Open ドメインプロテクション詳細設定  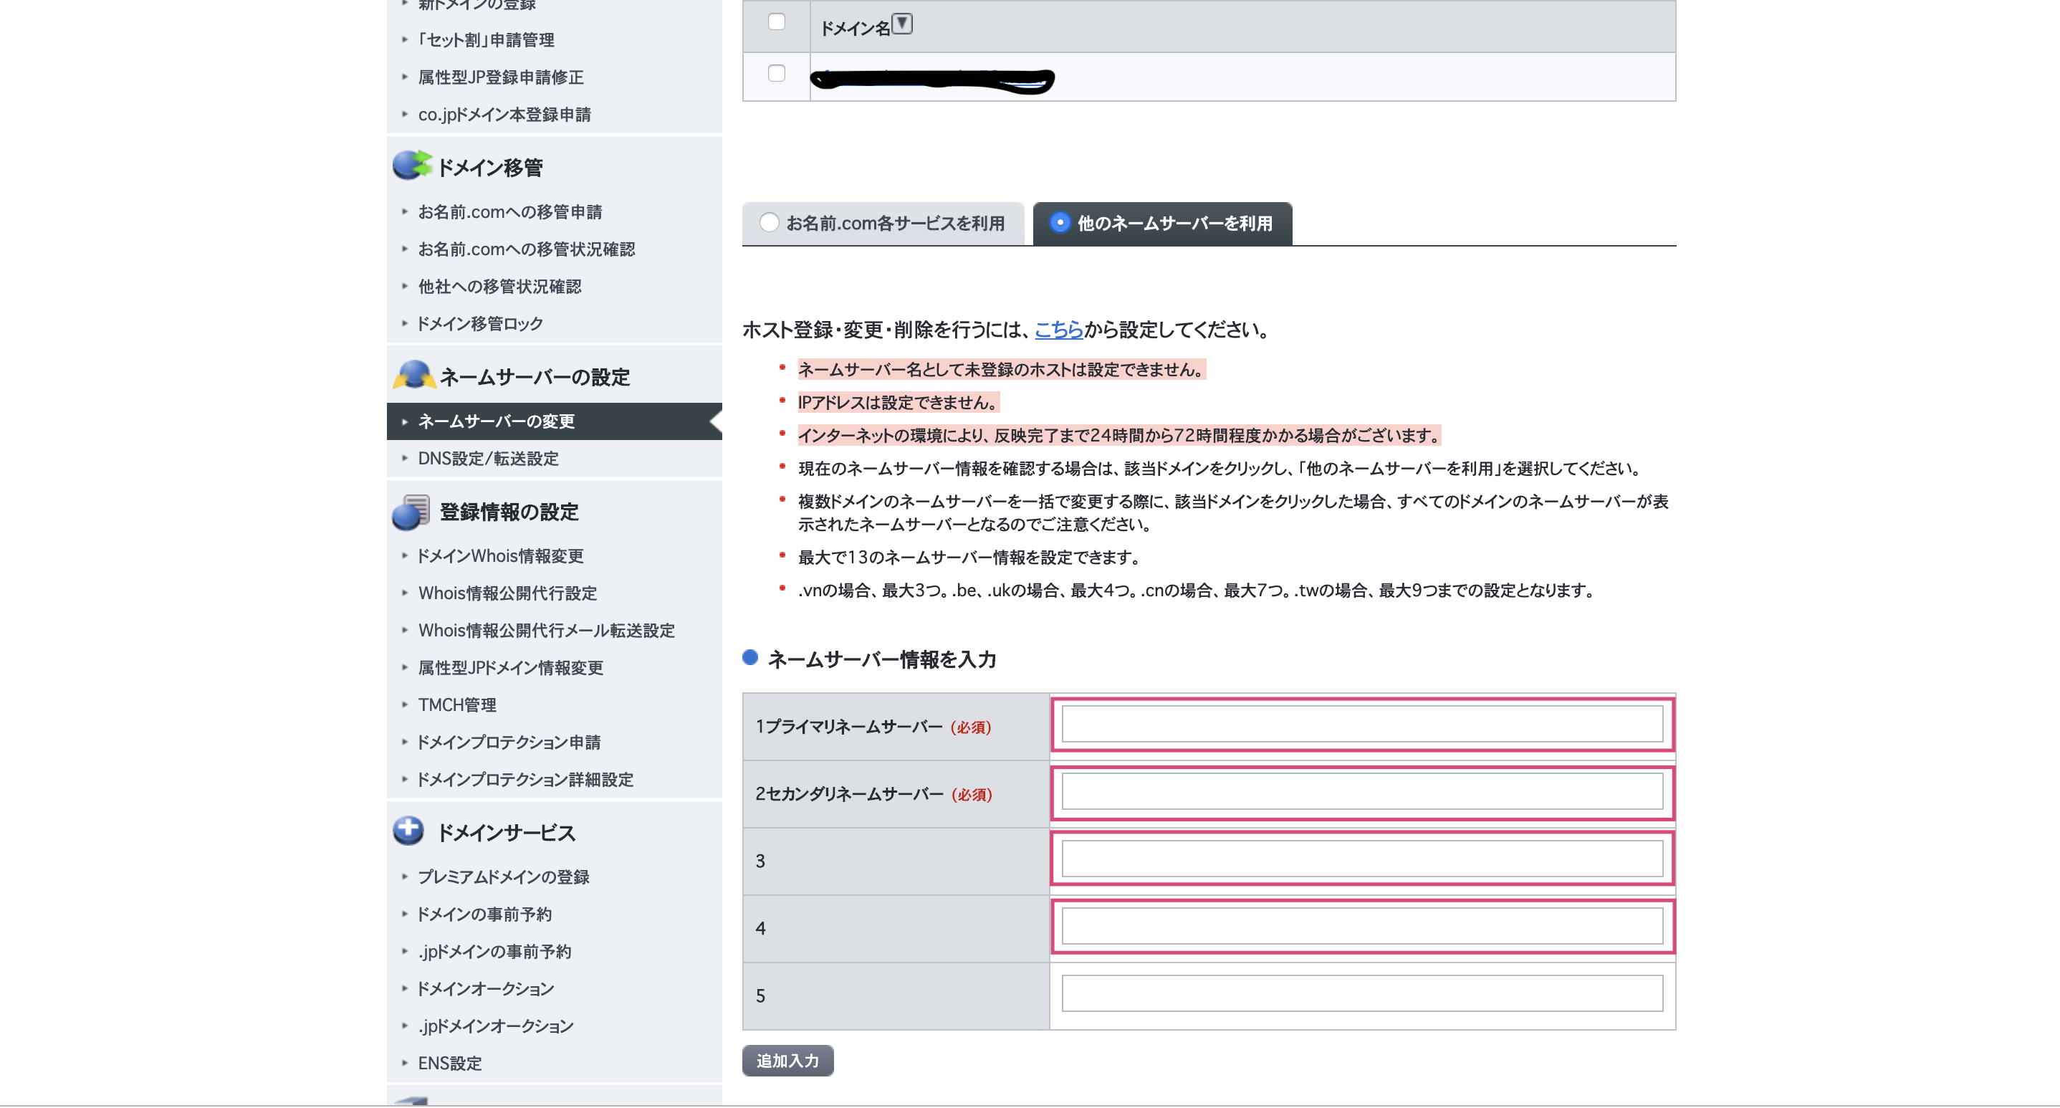(x=525, y=780)
